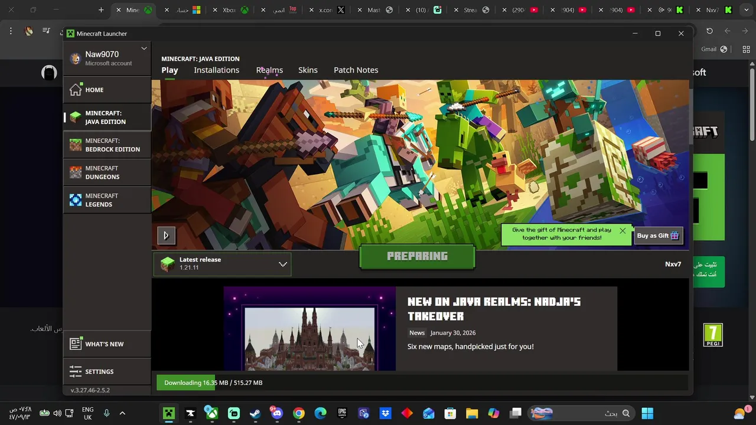The height and width of the screenshot is (425, 756).
Task: Open the browser three-dot menu
Action: [x=11, y=31]
